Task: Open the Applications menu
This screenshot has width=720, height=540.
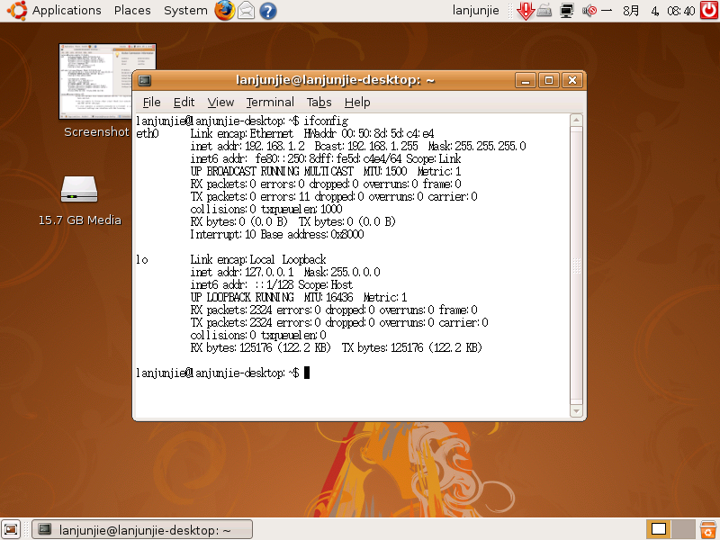Action: (67, 10)
